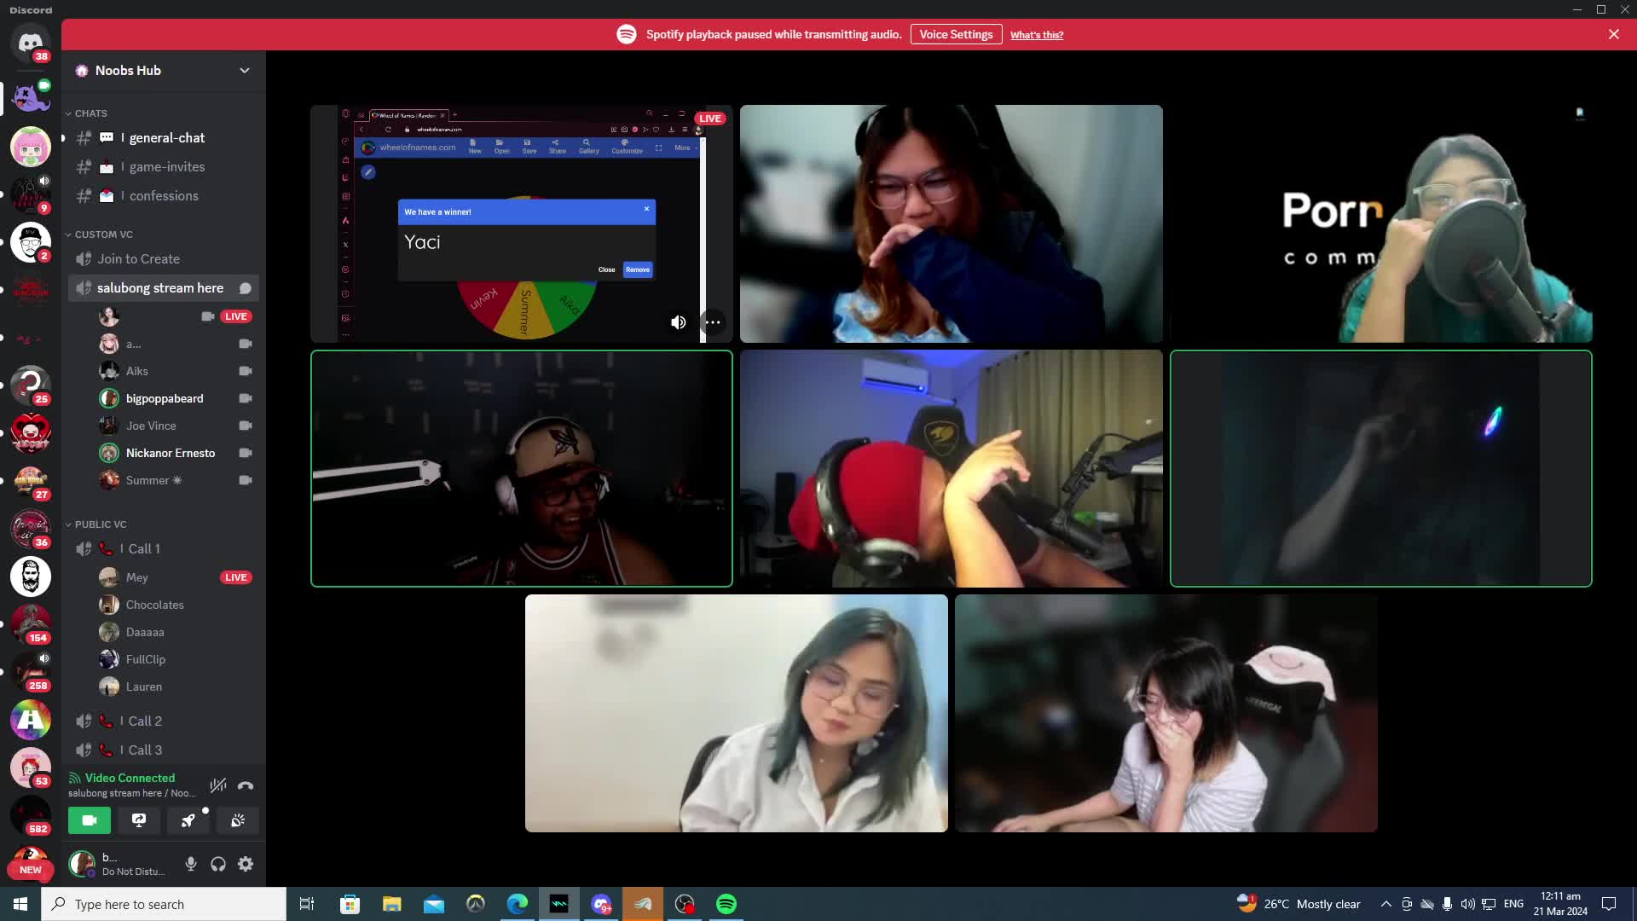1637x921 pixels.
Task: Open the game-invites channel
Action: (x=164, y=167)
